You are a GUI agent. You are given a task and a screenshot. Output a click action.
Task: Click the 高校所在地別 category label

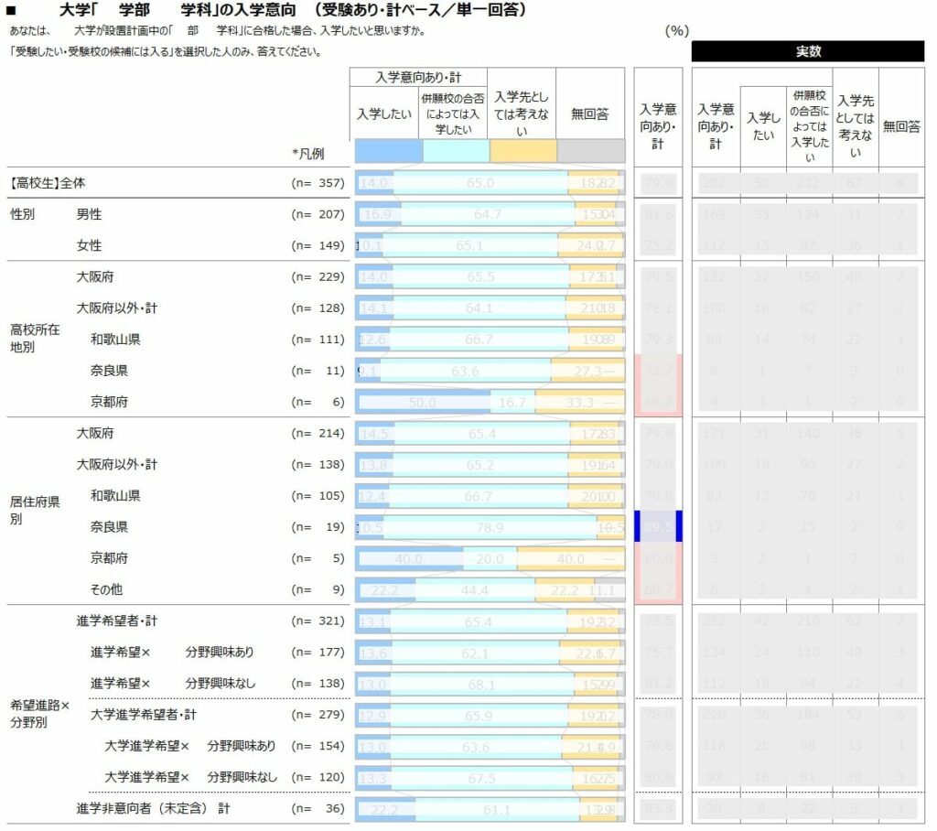[35, 339]
